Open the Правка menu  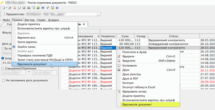[x=18, y=20]
